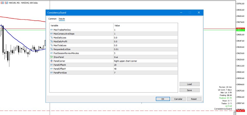
Task: Click the enum icon beside PanelCorner
Action: [51, 61]
